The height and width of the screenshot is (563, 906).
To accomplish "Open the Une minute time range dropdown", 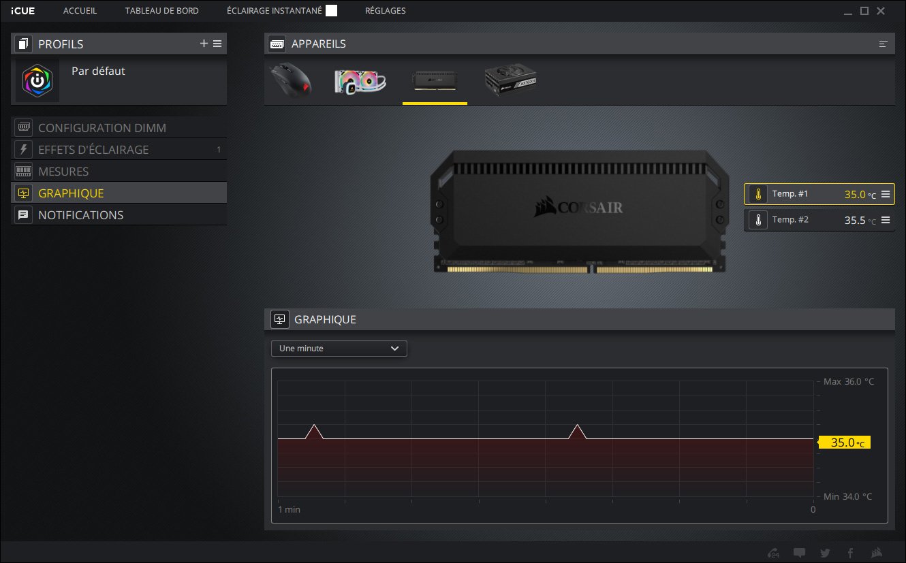I will (339, 349).
